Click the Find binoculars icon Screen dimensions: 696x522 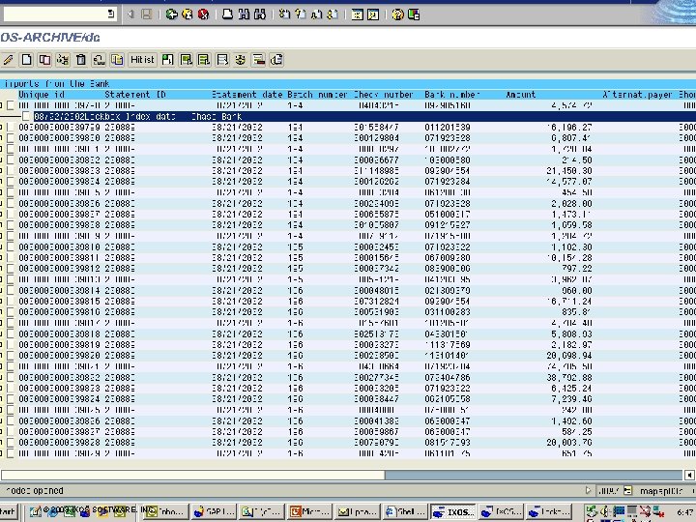coord(244,14)
